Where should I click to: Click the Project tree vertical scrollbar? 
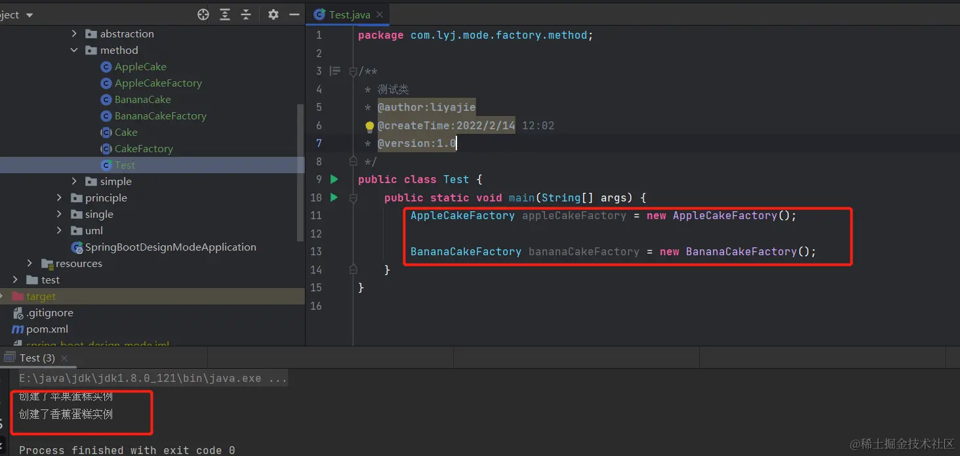301,172
